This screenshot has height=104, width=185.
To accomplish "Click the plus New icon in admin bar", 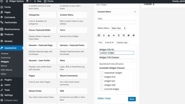I will tap(35, 1).
